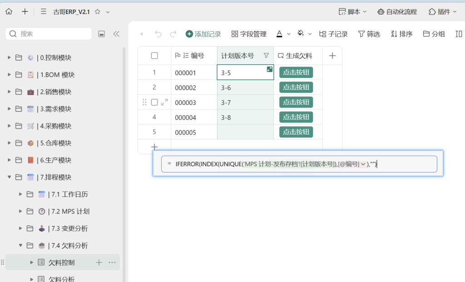Open 自动化流程
This screenshot has height=282, width=465.
(x=397, y=12)
